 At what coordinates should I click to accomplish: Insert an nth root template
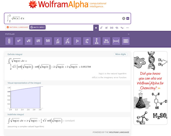click(x=48, y=41)
